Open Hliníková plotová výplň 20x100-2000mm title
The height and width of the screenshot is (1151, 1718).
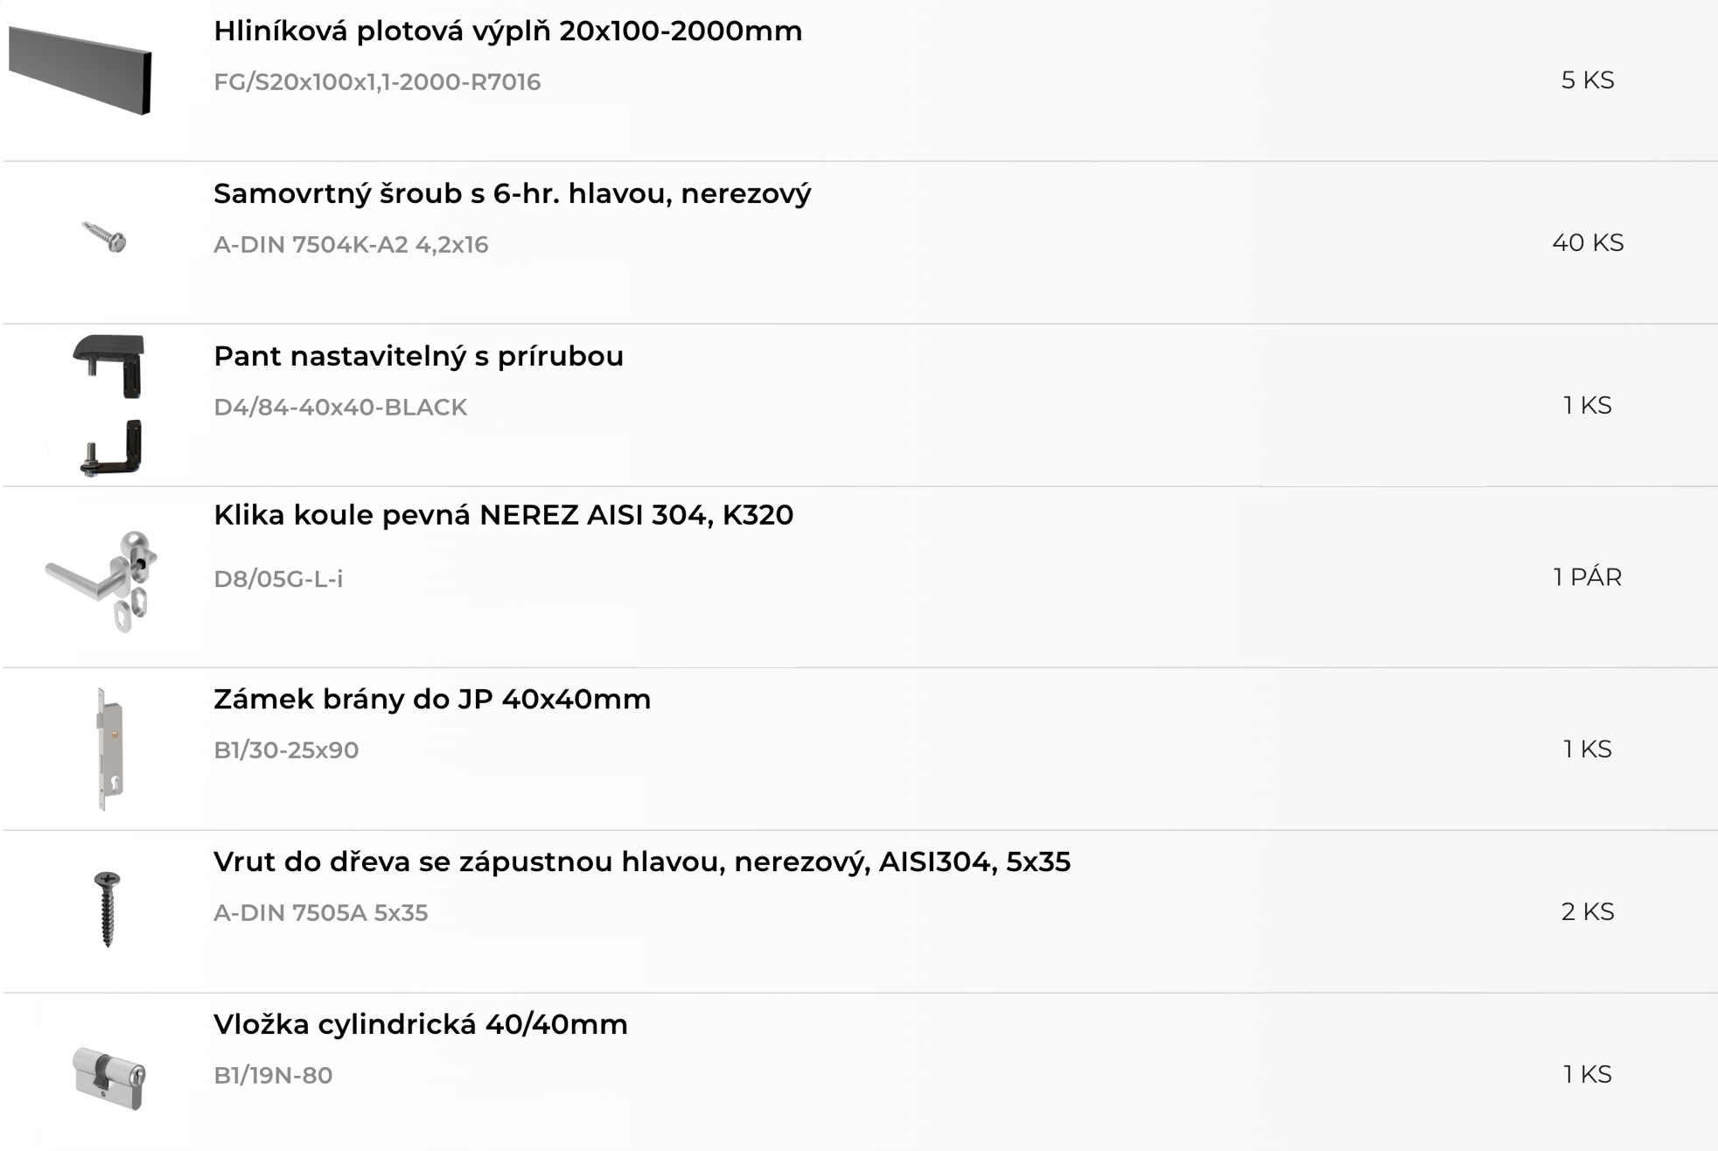507,31
